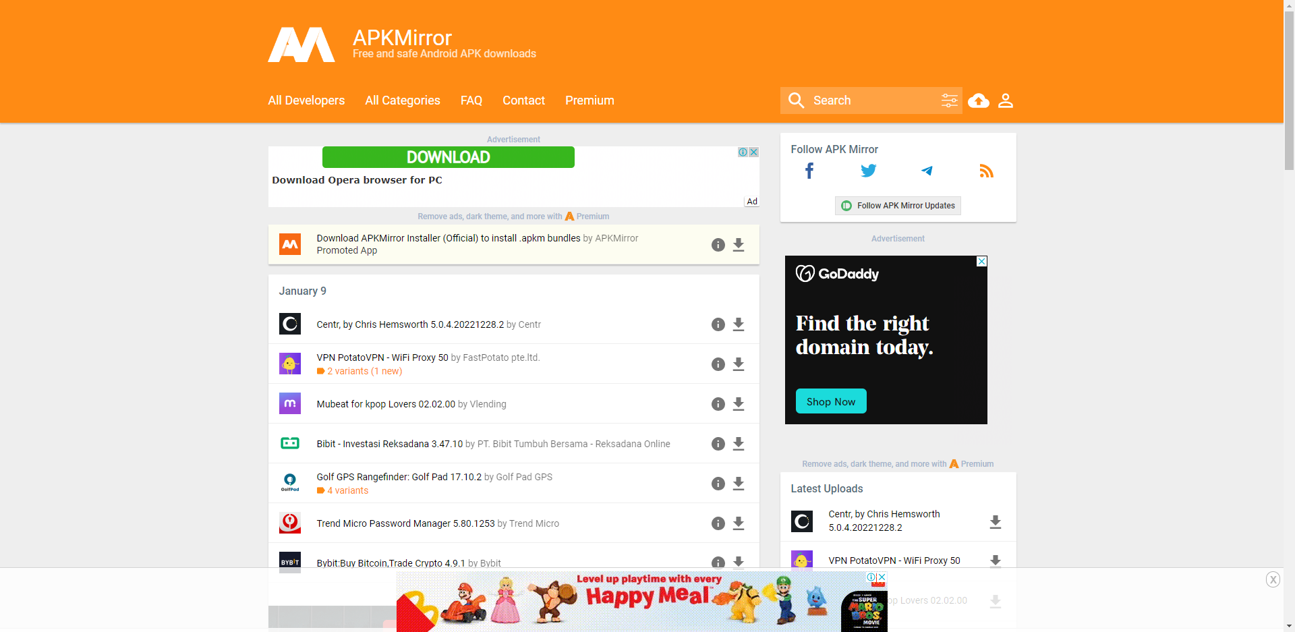Open APK Mirror Facebook page
The height and width of the screenshot is (632, 1295).
(x=809, y=171)
